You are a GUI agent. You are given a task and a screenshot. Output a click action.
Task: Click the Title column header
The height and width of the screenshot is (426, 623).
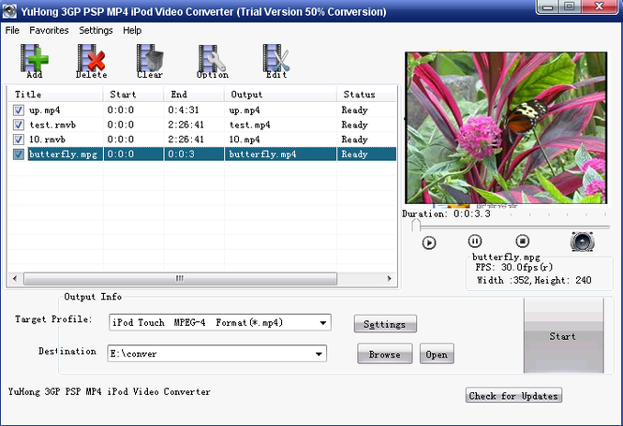(x=55, y=95)
